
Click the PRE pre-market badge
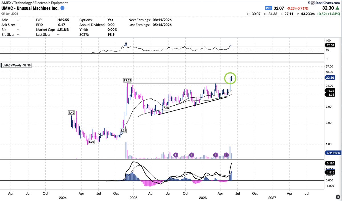pyautogui.click(x=268, y=8)
